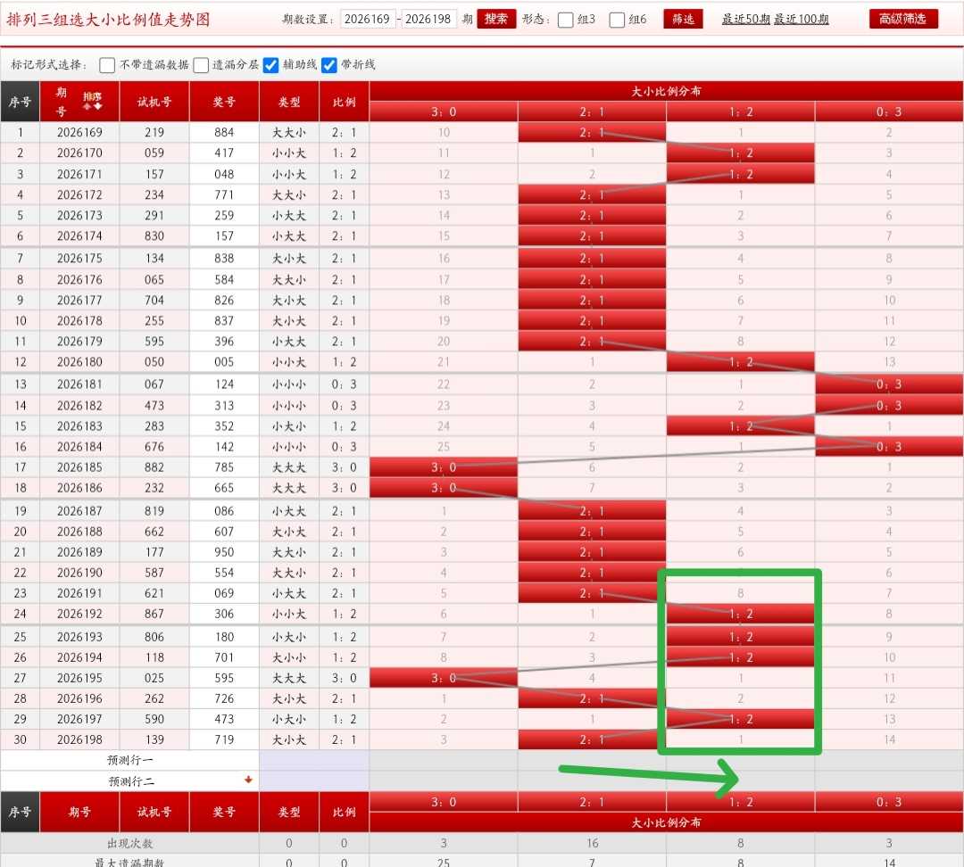Select the 0:3 column header
Viewport: 964px width, 867px height.
[889, 111]
